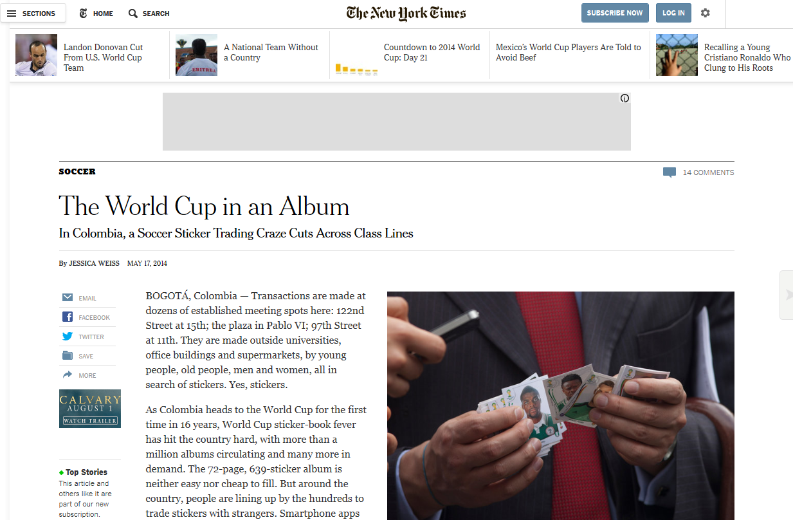Click the Log In button
This screenshot has height=520, width=793.
673,13
